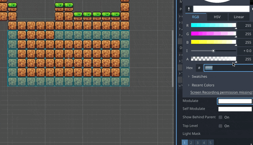Toggle the Top Level checkbox
The image size is (253, 145).
(220, 126)
